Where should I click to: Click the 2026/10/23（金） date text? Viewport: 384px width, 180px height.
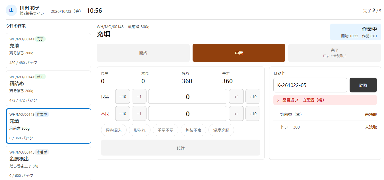tap(66, 11)
